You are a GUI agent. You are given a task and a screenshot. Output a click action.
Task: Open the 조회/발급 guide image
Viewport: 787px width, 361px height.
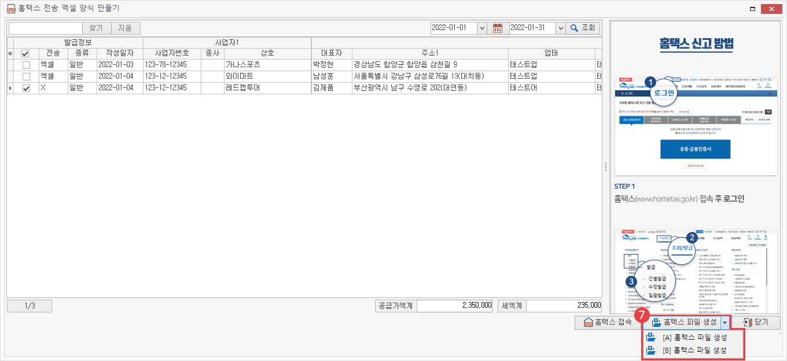point(696,271)
